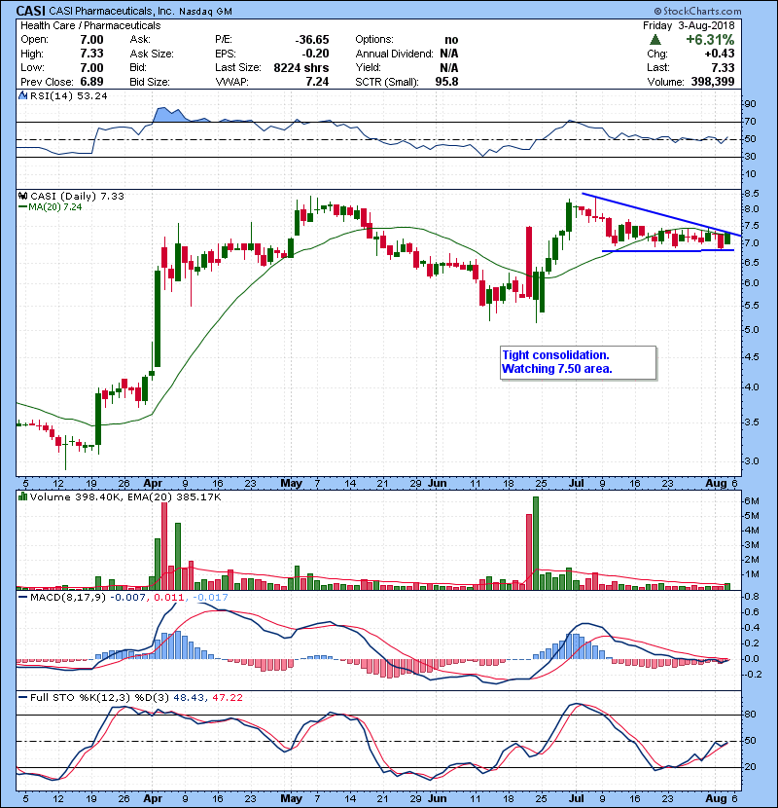Click the green MA(20) legend line marker

[x=22, y=207]
